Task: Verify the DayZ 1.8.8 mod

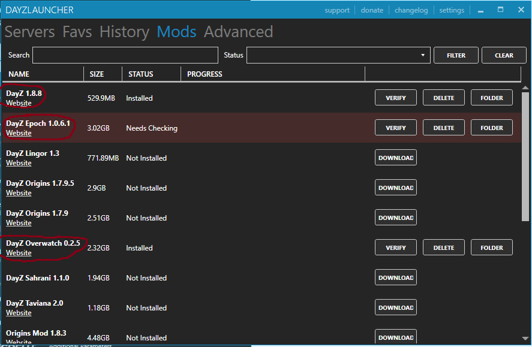Action: [395, 98]
